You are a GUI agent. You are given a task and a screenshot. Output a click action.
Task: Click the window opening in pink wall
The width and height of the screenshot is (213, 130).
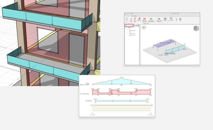48,40
